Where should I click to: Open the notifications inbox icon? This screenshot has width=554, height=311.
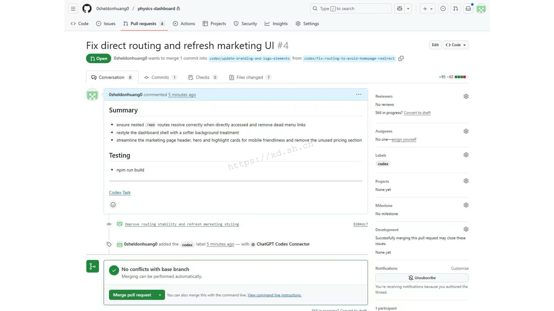tap(468, 9)
